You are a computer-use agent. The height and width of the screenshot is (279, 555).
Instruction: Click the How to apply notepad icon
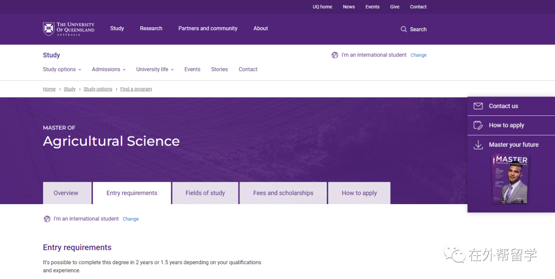pyautogui.click(x=478, y=125)
